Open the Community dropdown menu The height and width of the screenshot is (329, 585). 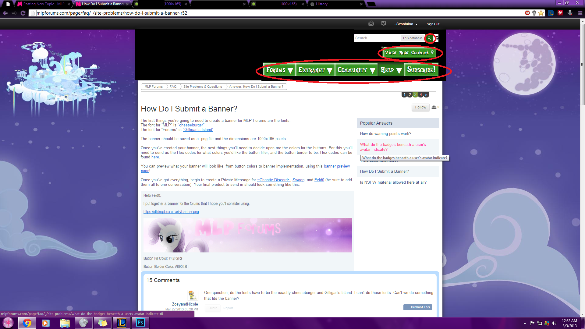[x=356, y=70]
